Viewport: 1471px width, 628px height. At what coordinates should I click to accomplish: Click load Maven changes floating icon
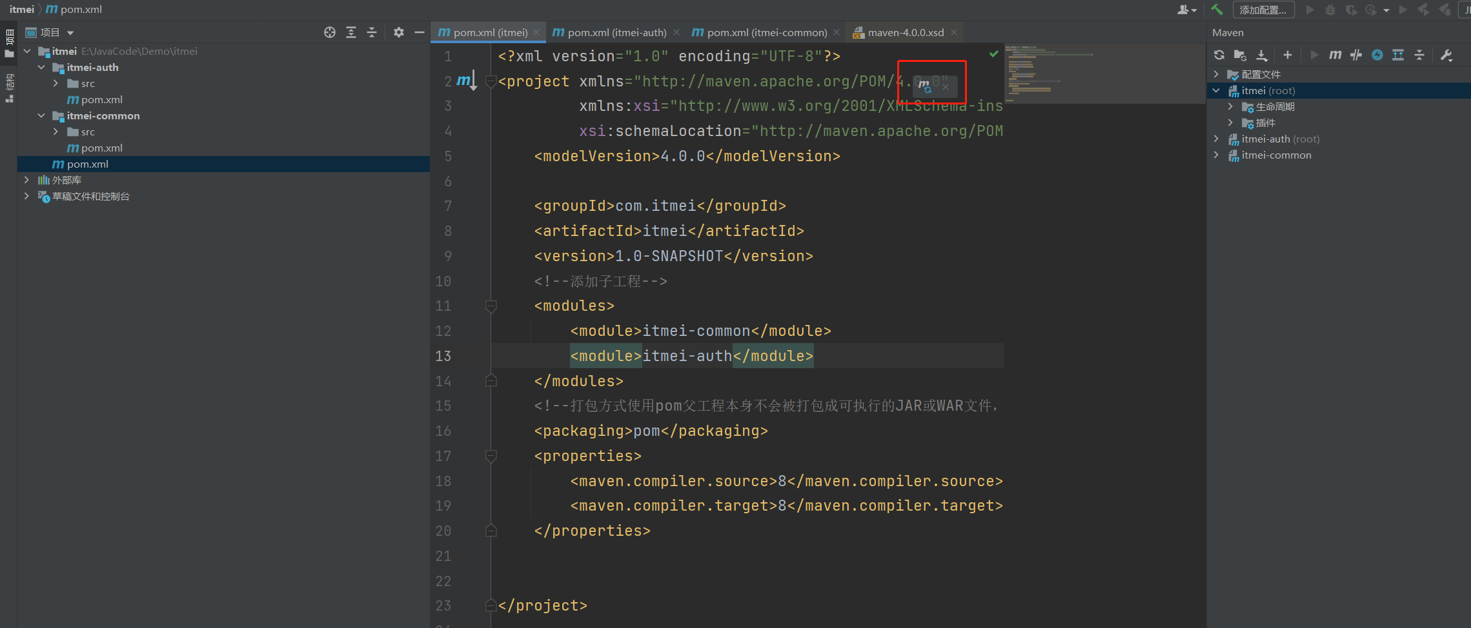pos(925,85)
